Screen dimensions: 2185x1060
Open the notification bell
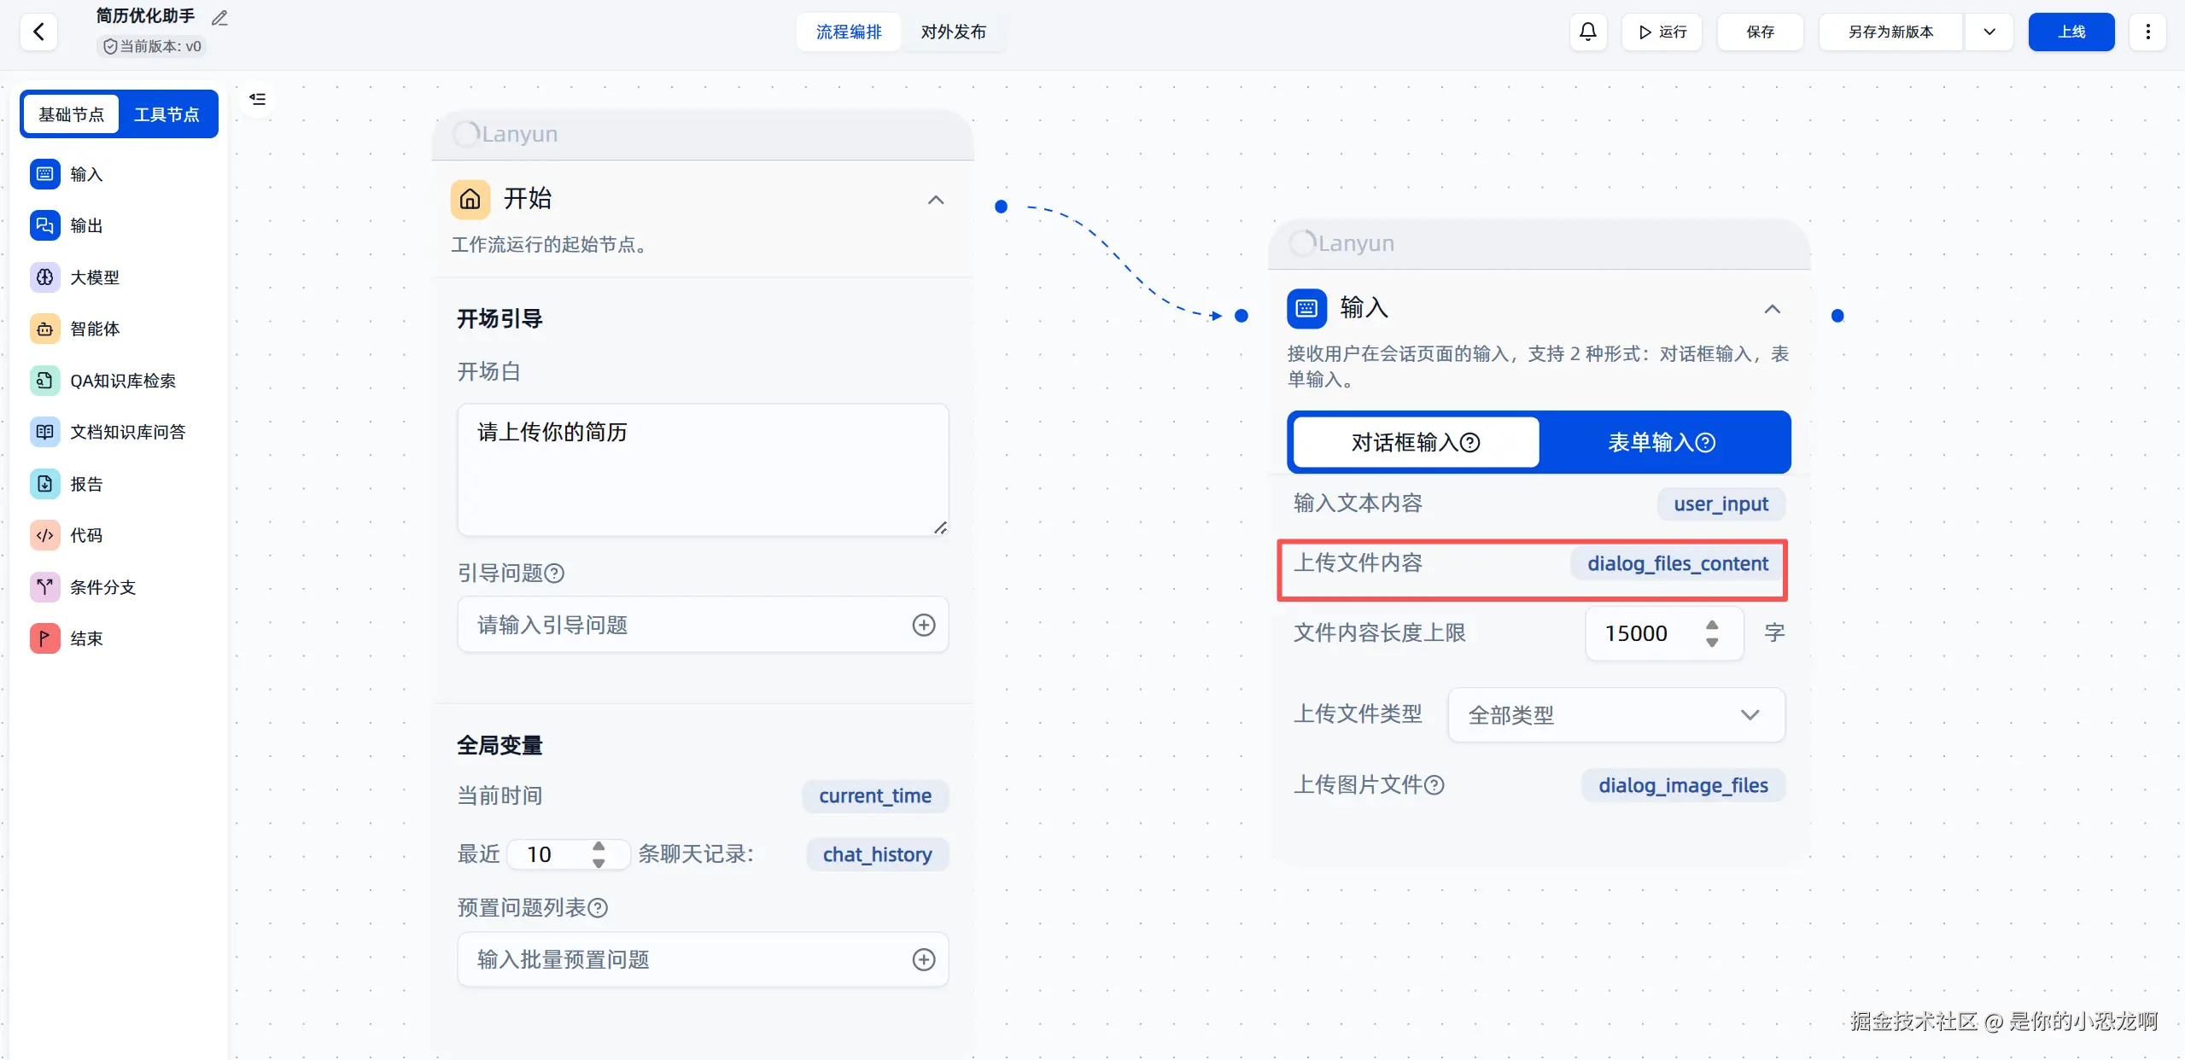point(1587,32)
